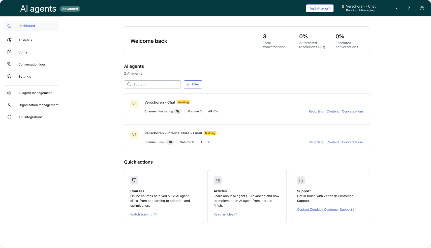The height and width of the screenshot is (248, 431).
Task: Click the Support headset icon
Action: [301, 180]
